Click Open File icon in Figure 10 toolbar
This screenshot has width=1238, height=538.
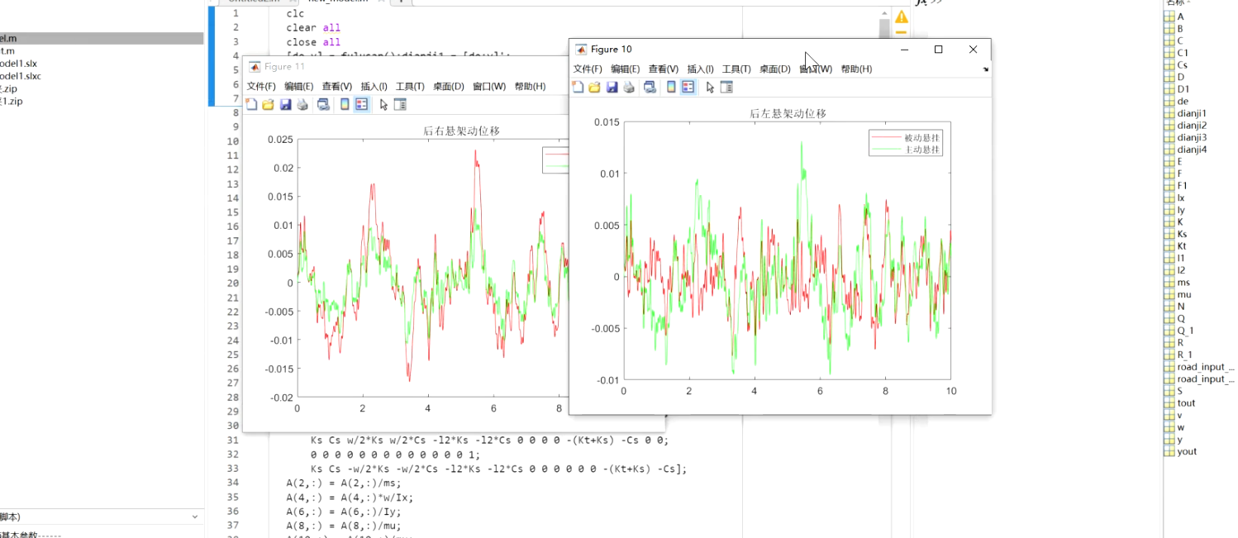[594, 87]
